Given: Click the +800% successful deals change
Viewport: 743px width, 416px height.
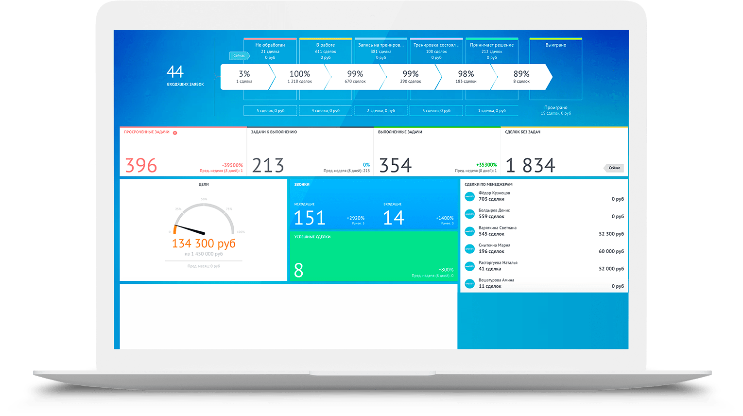Looking at the screenshot, I should 446,270.
